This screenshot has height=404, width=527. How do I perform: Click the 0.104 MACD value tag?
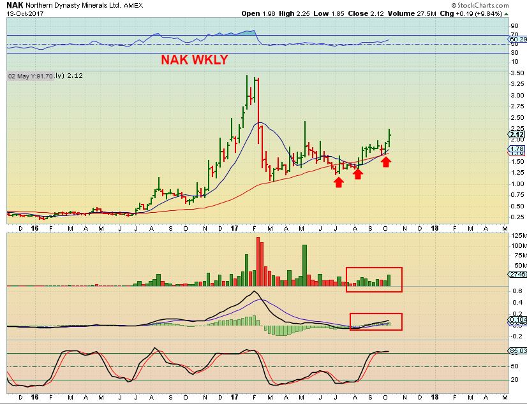[518, 319]
